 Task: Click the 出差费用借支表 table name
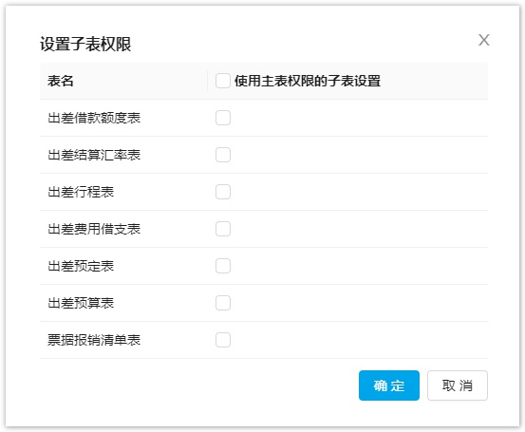[94, 229]
